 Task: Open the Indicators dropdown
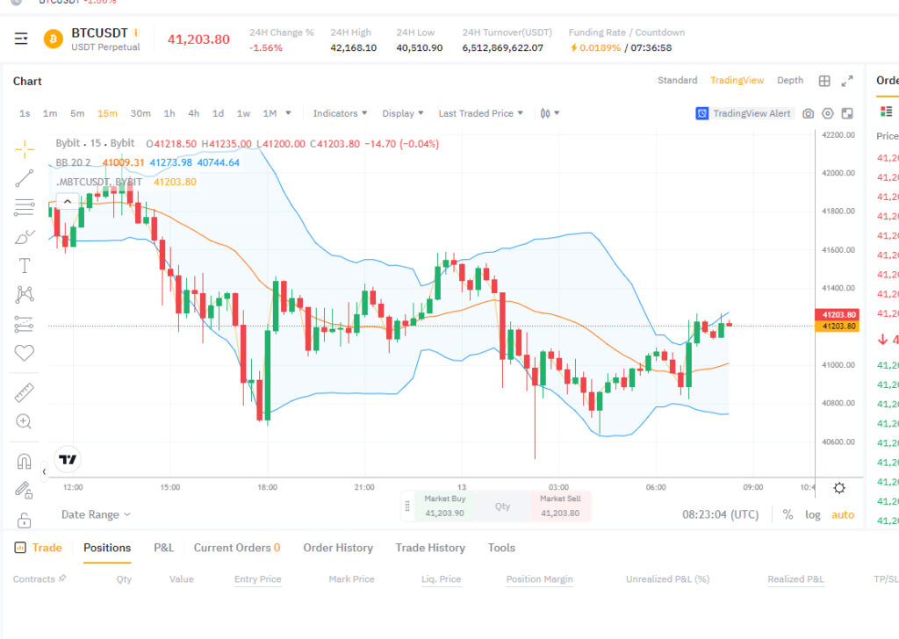340,113
